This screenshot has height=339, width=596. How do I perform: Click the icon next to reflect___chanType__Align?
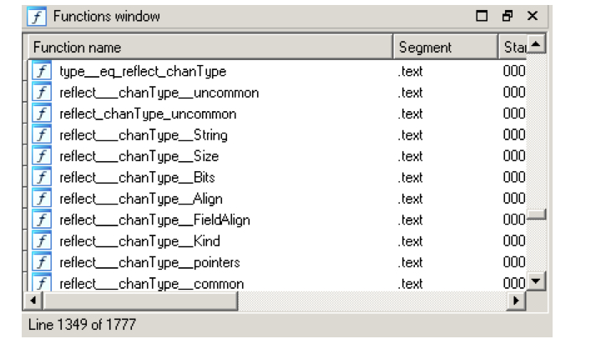pyautogui.click(x=42, y=199)
